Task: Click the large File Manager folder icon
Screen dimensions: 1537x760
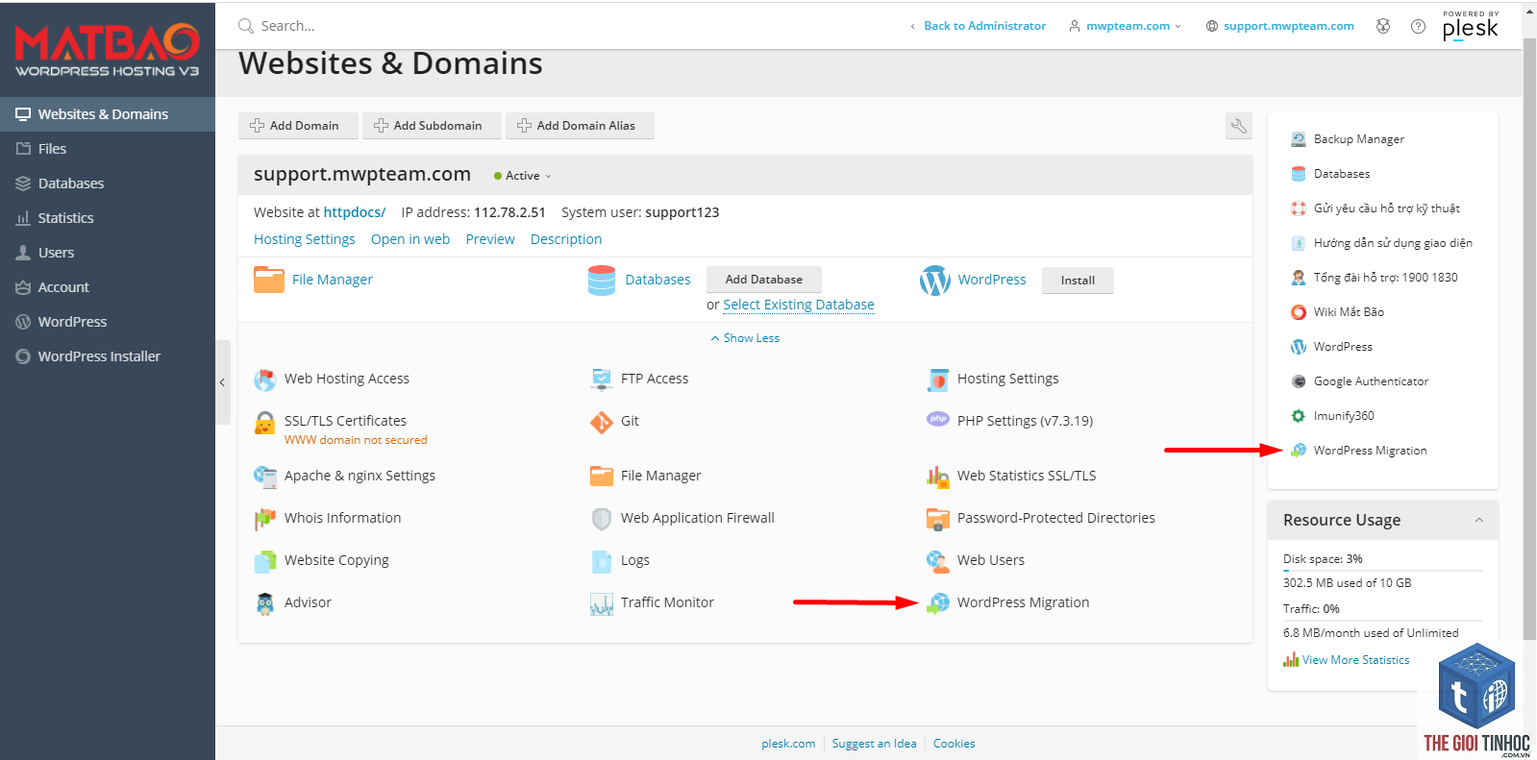Action: click(269, 280)
